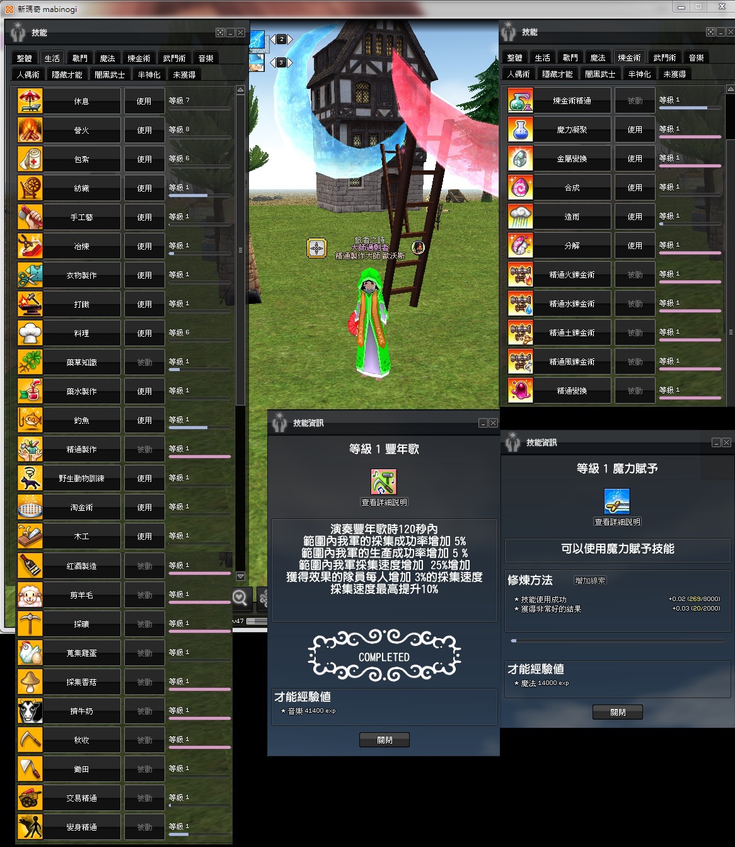
Task: Click the 變身精通 transformation mastery icon
Action: pos(30,827)
